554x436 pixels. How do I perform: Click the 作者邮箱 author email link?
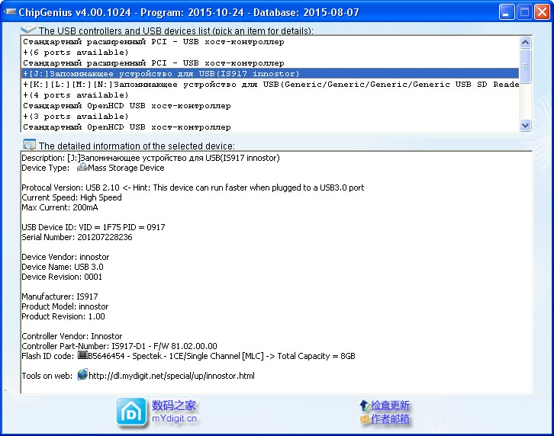pos(390,419)
